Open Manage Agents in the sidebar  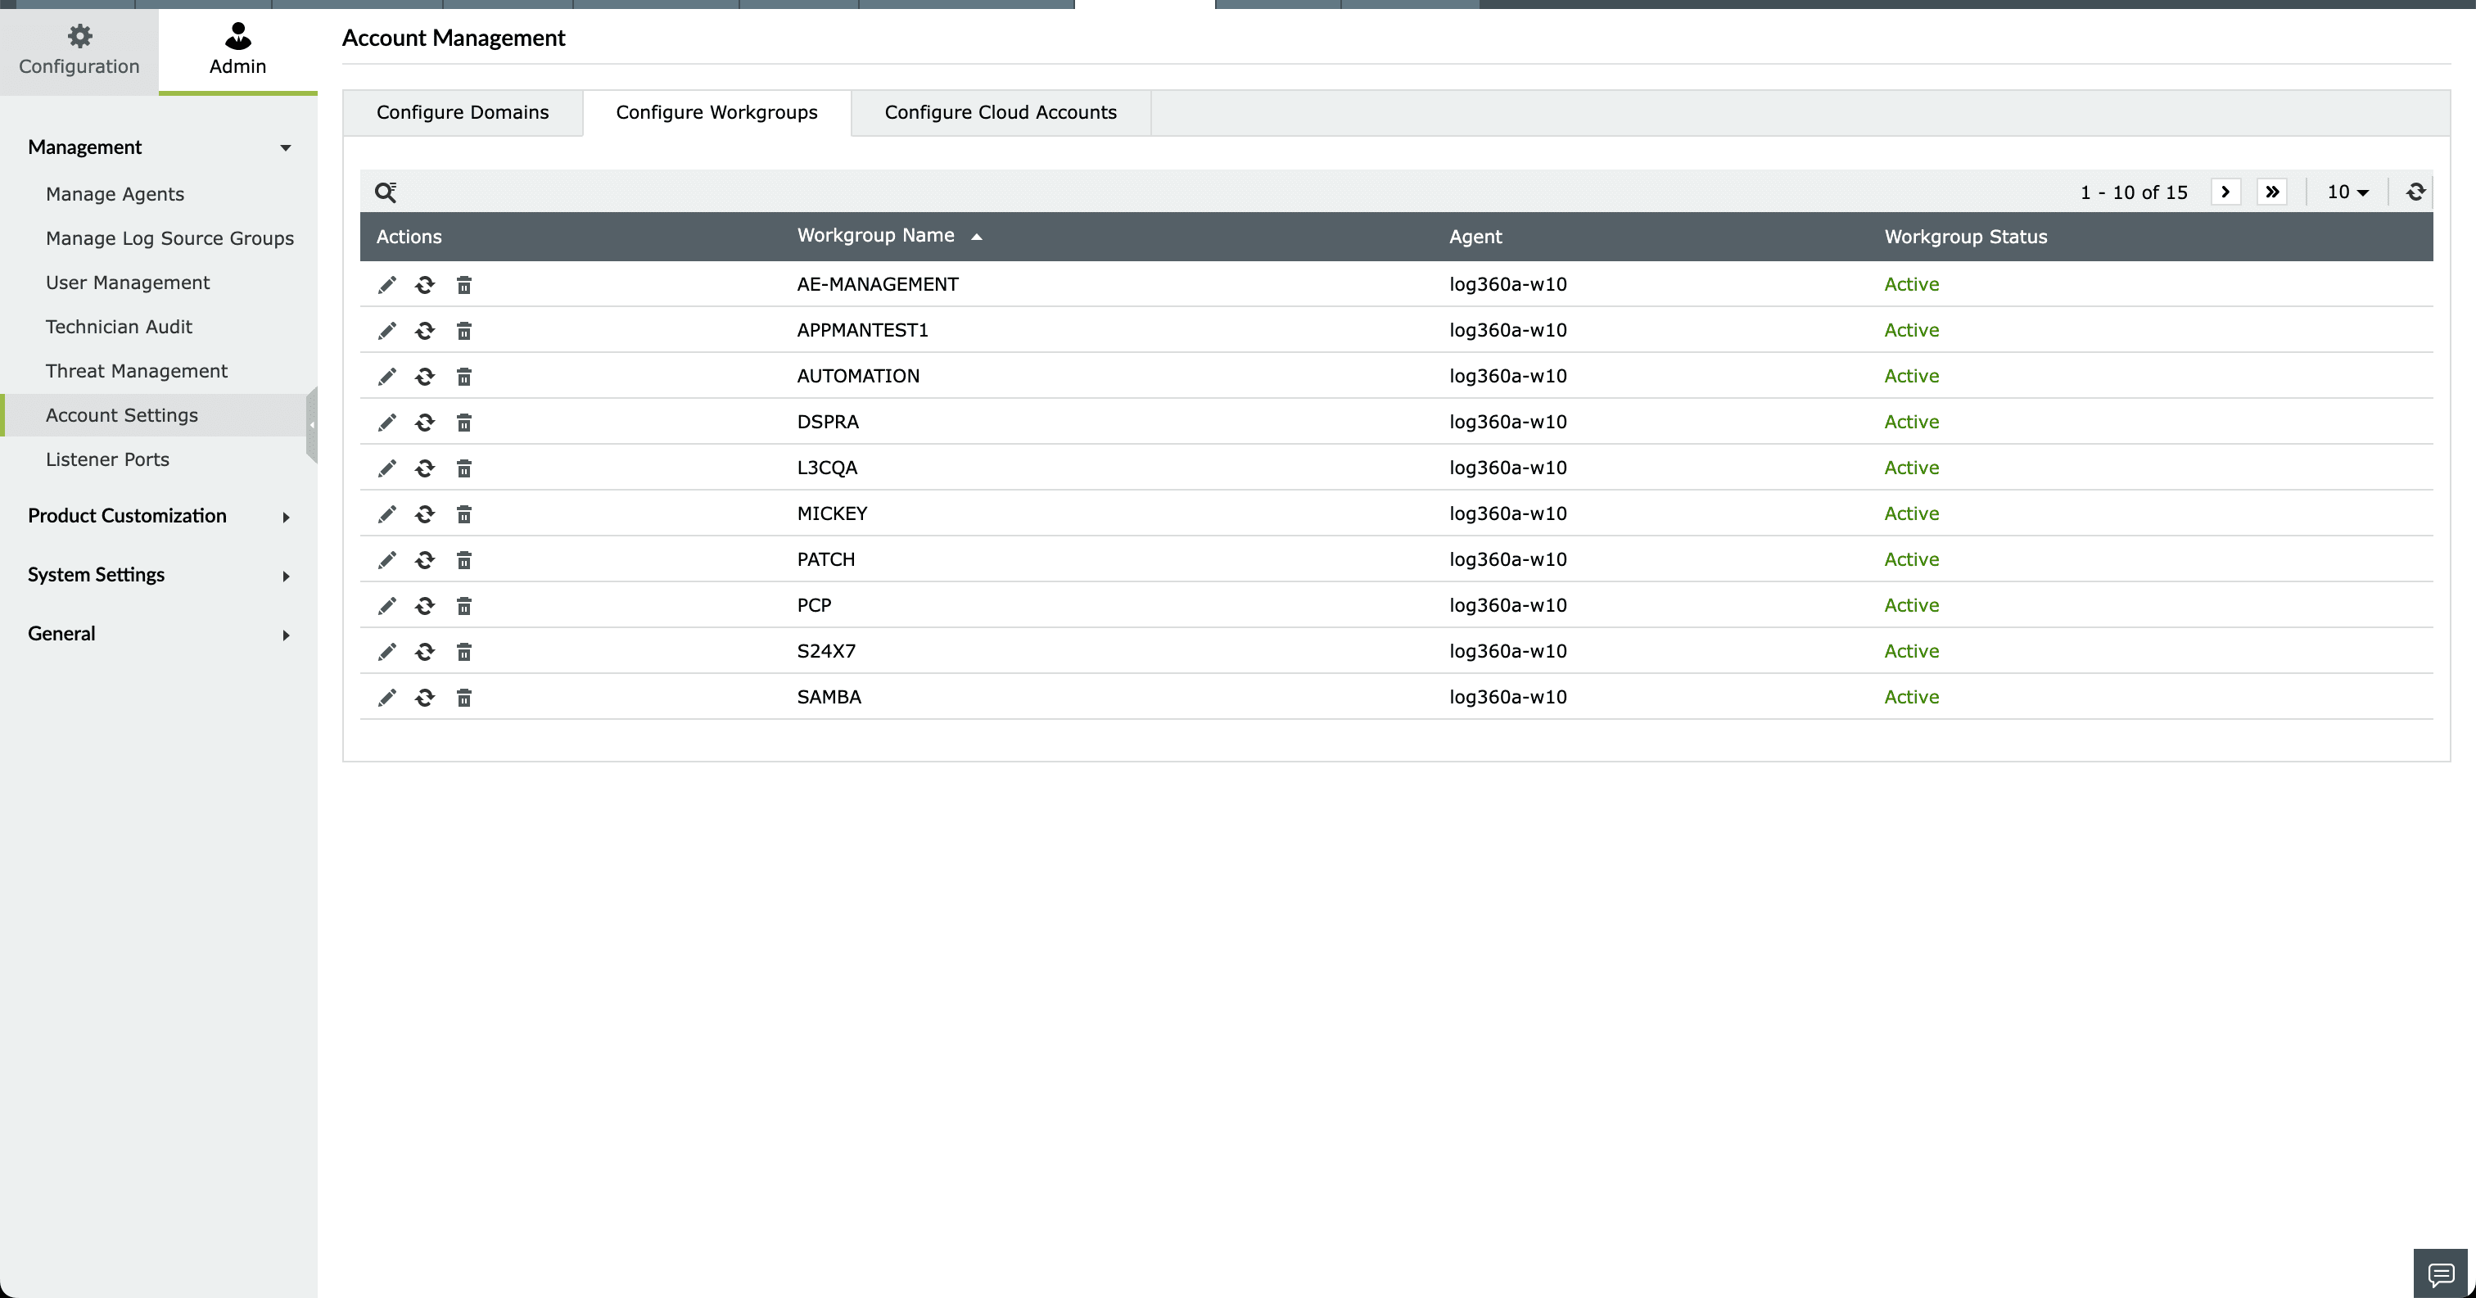coord(115,194)
